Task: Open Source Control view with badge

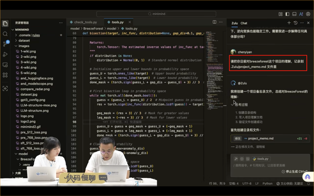Action: (6, 43)
